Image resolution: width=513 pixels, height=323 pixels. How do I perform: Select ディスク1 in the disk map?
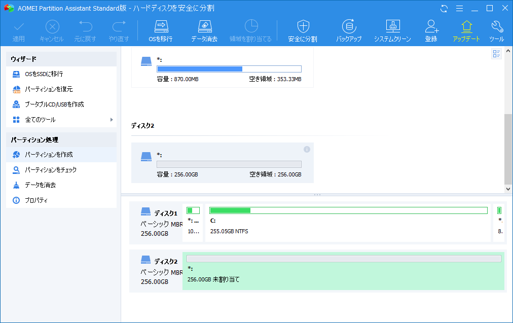pyautogui.click(x=156, y=223)
